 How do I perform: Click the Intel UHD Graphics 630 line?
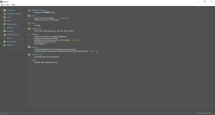coord(46,38)
